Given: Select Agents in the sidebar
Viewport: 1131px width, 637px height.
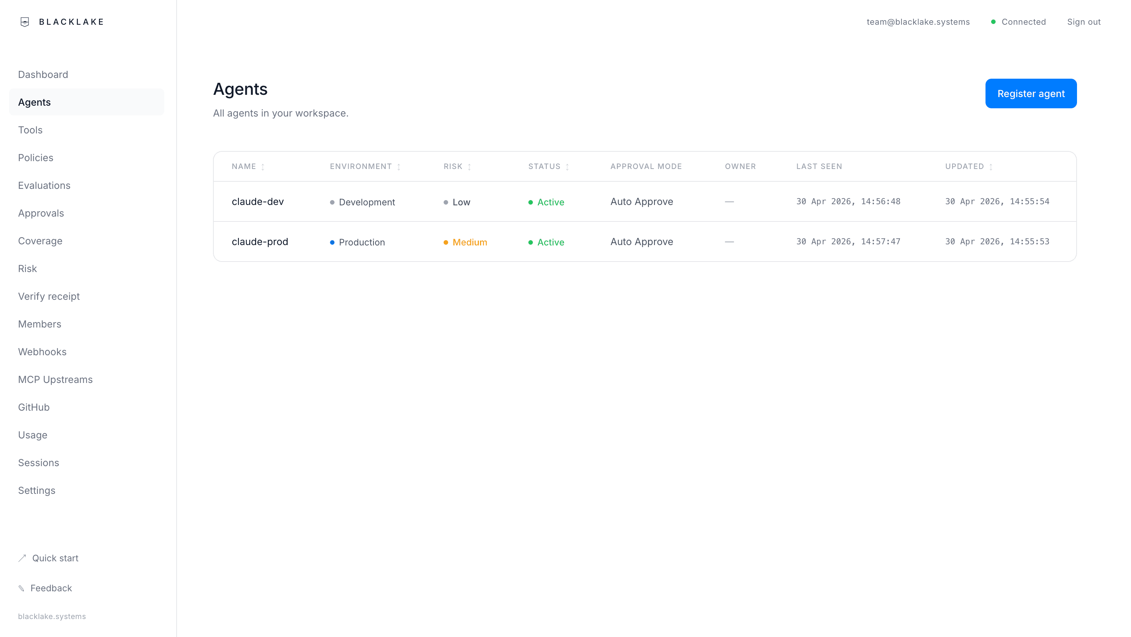Looking at the screenshot, I should [87, 102].
